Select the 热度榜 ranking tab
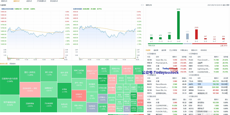The width and height of the screenshot is (230, 115). [148, 50]
